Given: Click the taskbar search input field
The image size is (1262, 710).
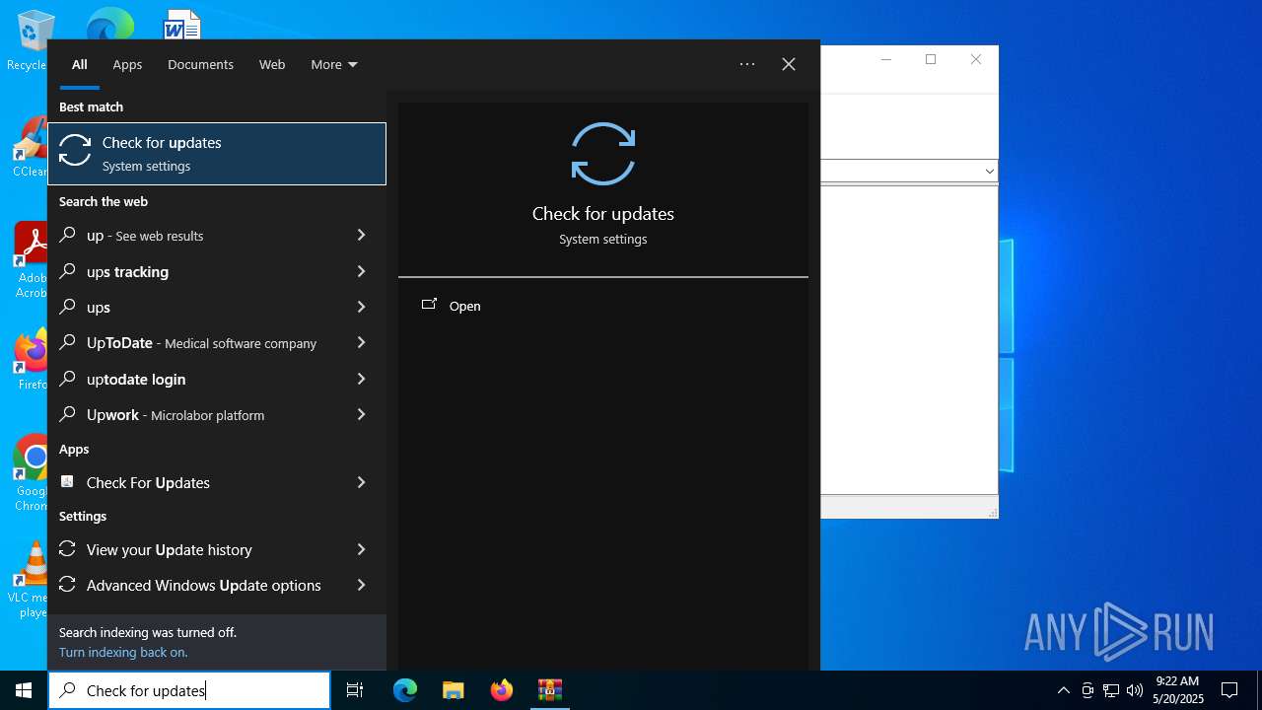Looking at the screenshot, I should 189,690.
